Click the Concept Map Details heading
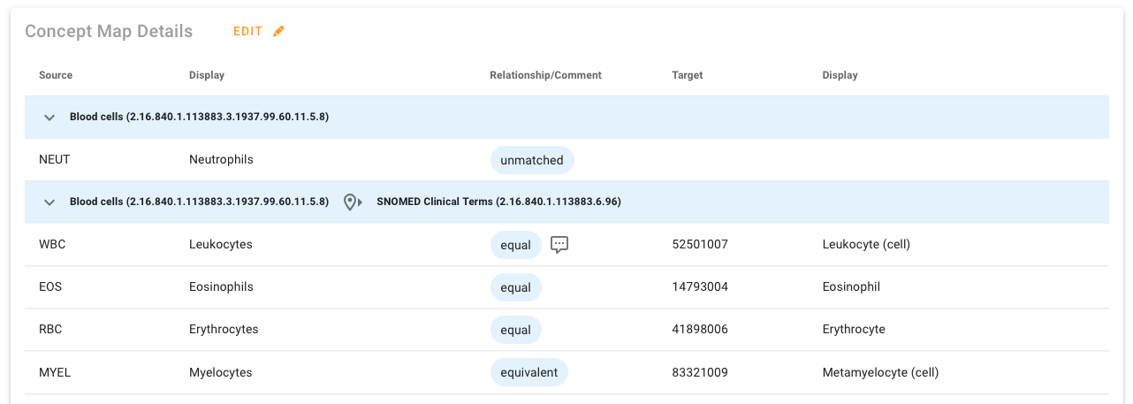1133x404 pixels. 109,32
